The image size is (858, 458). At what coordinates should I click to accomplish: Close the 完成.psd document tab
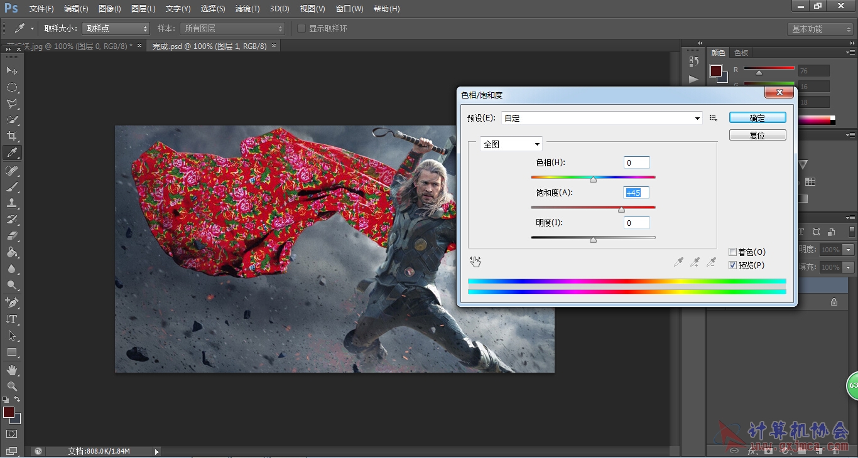[x=274, y=46]
